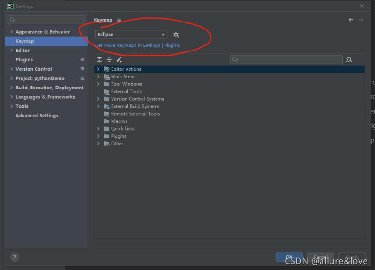375x270 pixels.
Task: Expand the Quick Lists tree node
Action: [98, 128]
